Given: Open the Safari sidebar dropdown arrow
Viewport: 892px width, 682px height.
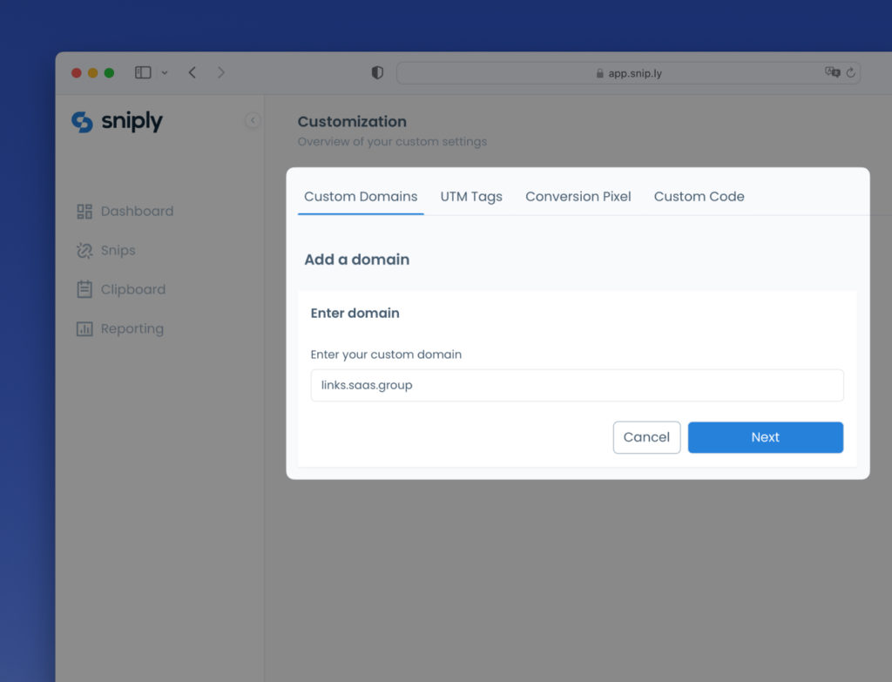Looking at the screenshot, I should [x=165, y=73].
